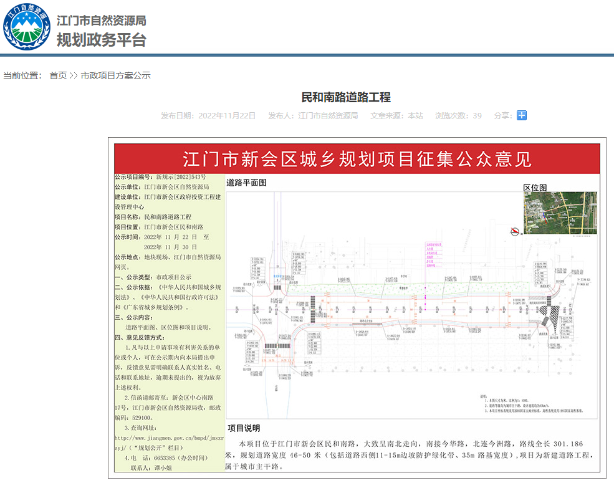Click the red banner 江门市新会区城乡规划项目征集公众意见
The image size is (614, 488).
tap(357, 159)
